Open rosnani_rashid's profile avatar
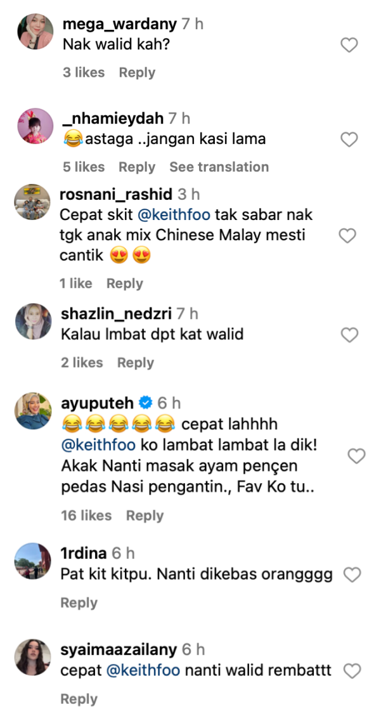Screen dimensions: 374x714 click(32, 202)
